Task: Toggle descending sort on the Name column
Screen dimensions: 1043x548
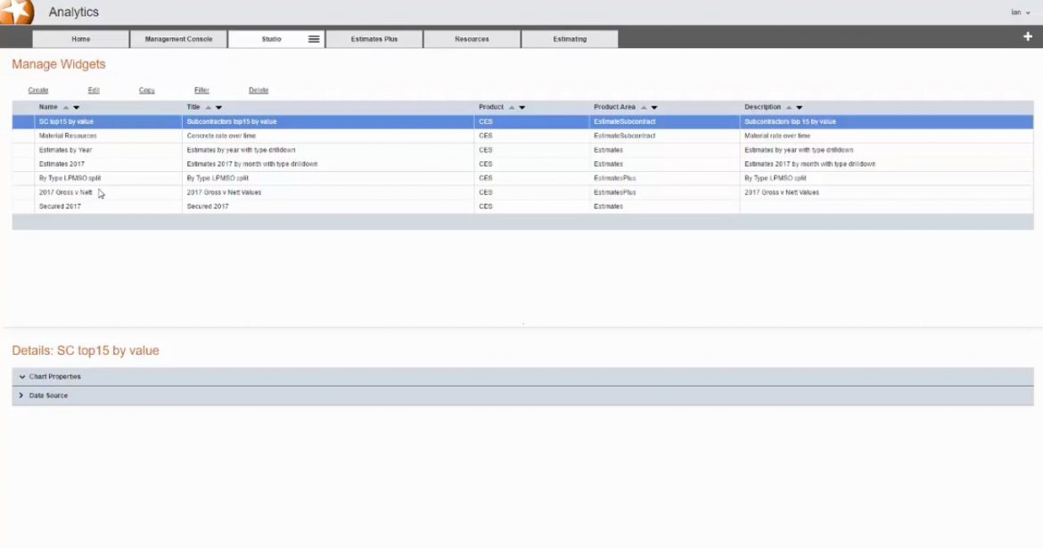Action: point(76,107)
